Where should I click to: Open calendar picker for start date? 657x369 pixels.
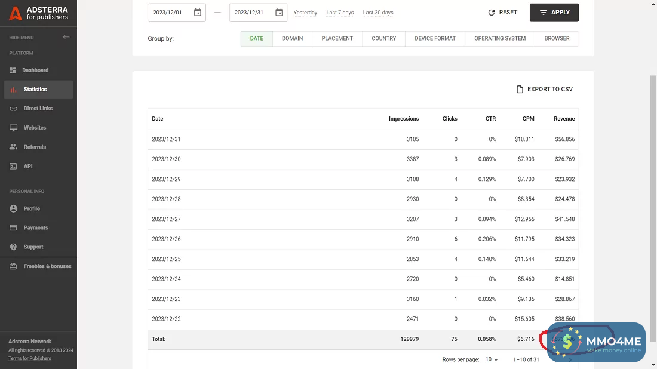198,13
